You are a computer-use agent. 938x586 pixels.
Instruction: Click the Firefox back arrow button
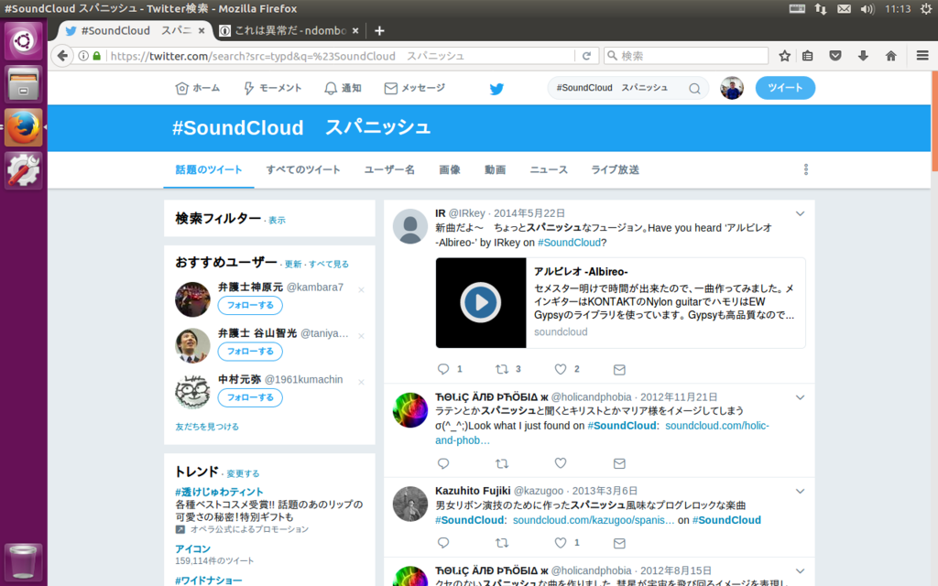pos(62,56)
